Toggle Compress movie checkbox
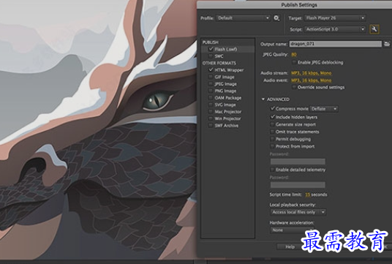 click(273, 108)
